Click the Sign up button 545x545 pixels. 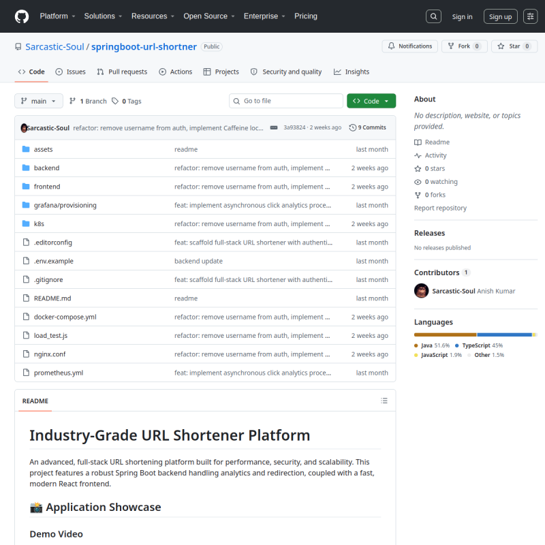pos(500,16)
